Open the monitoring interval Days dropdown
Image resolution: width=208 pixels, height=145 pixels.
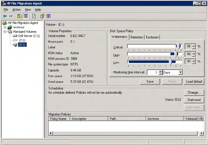click(180, 72)
